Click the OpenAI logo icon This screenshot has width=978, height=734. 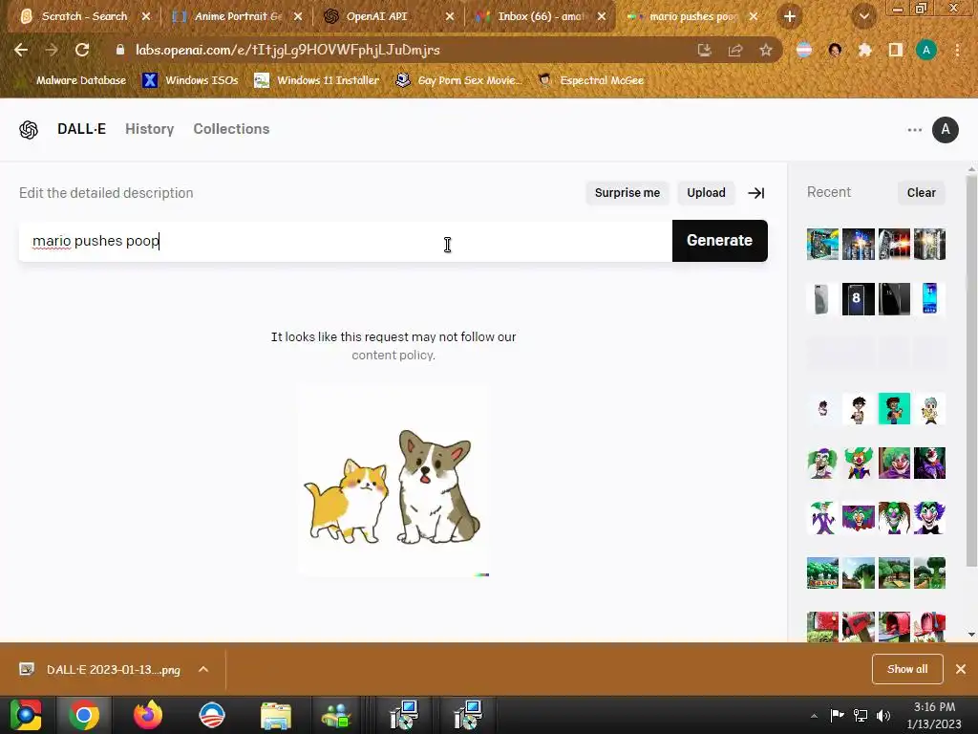(29, 129)
